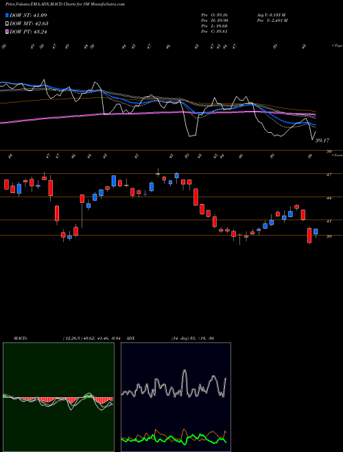Click the blue DOW ST legend swatch

click(x=7, y=15)
